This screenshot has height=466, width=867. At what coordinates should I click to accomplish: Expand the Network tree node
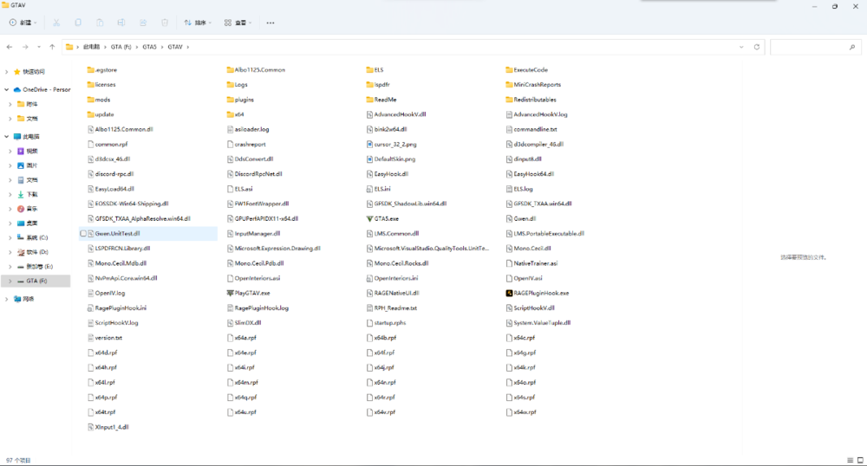(x=7, y=299)
